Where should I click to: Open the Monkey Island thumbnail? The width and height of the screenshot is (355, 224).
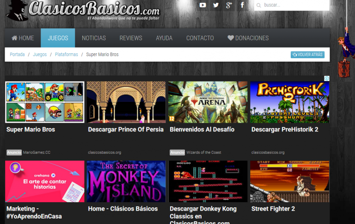[126, 181]
